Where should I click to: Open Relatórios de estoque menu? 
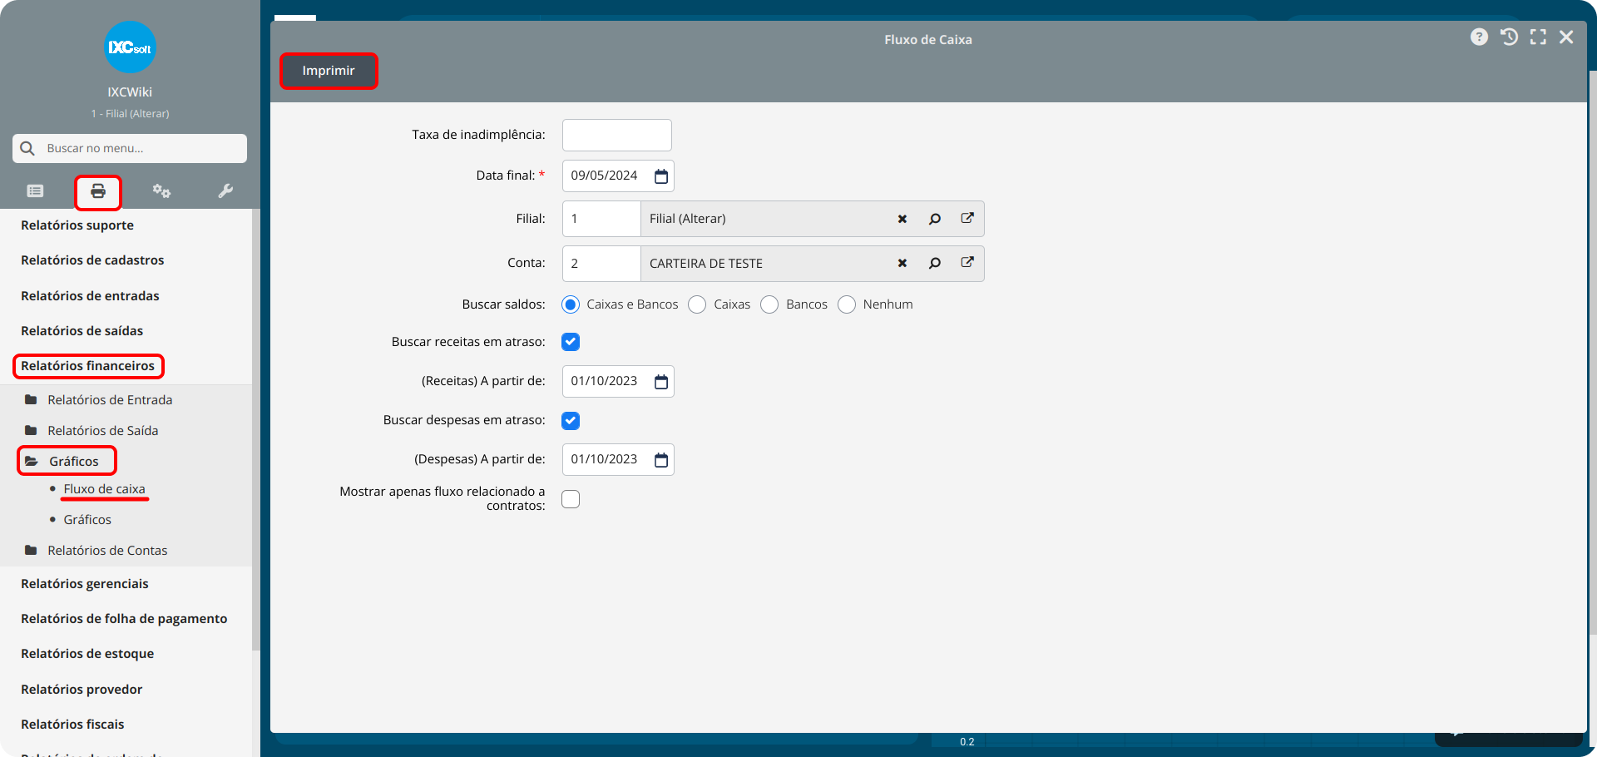click(x=87, y=654)
